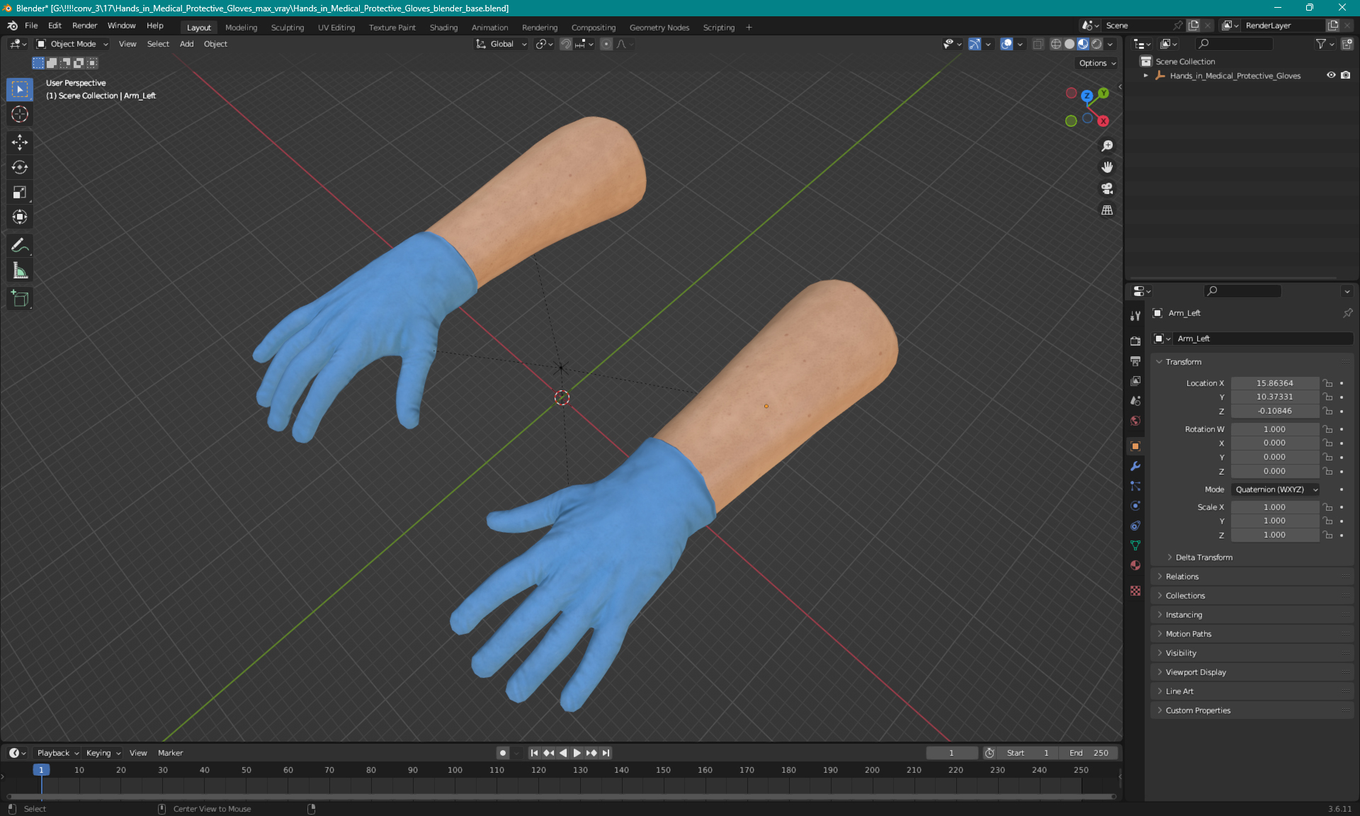1360x816 pixels.
Task: Toggle visibility of Hands_in_Medical_Protective_Gloves
Action: (1330, 75)
